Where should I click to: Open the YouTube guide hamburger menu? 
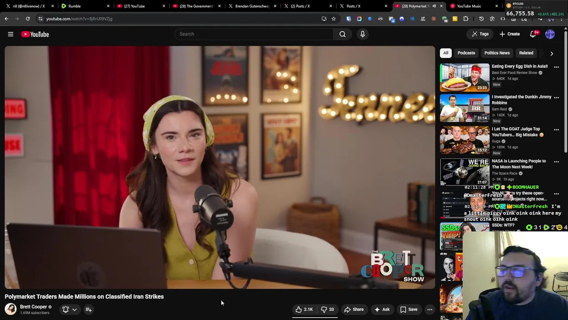point(11,34)
